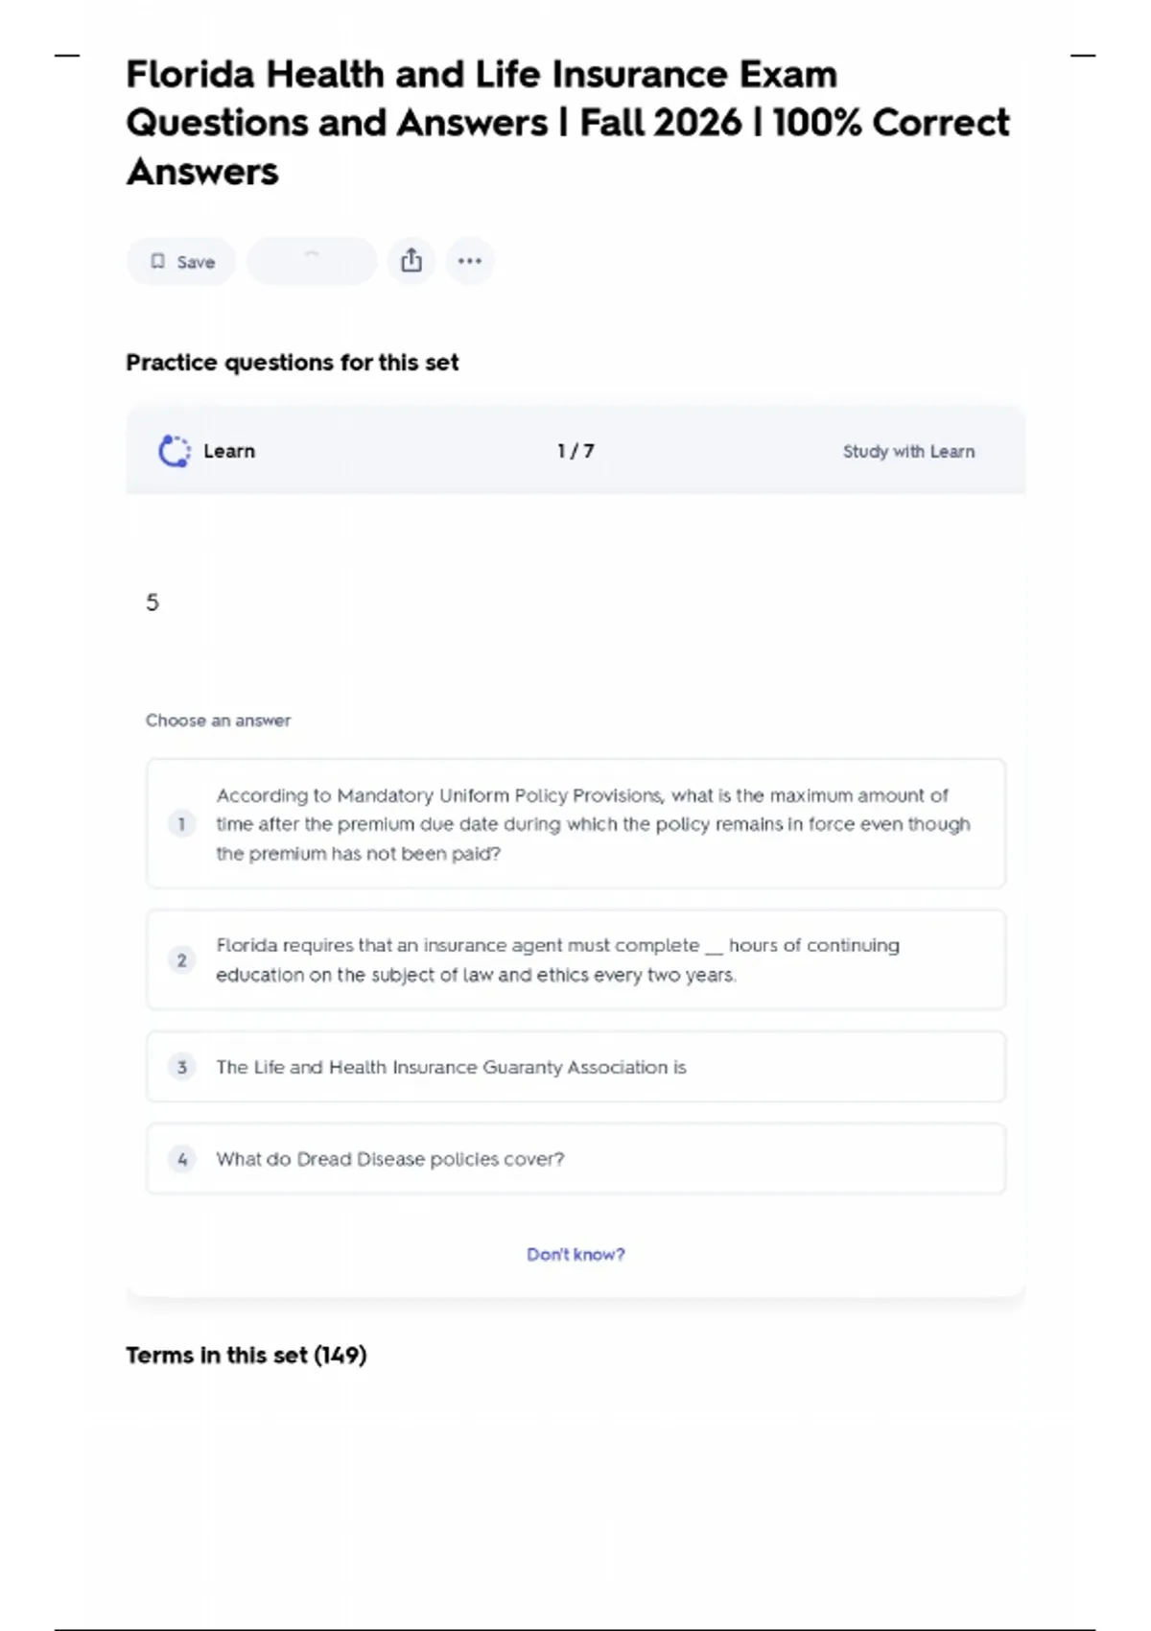Click the blank loading pill button
Image resolution: width=1151 pixels, height=1631 pixels.
coord(311,261)
